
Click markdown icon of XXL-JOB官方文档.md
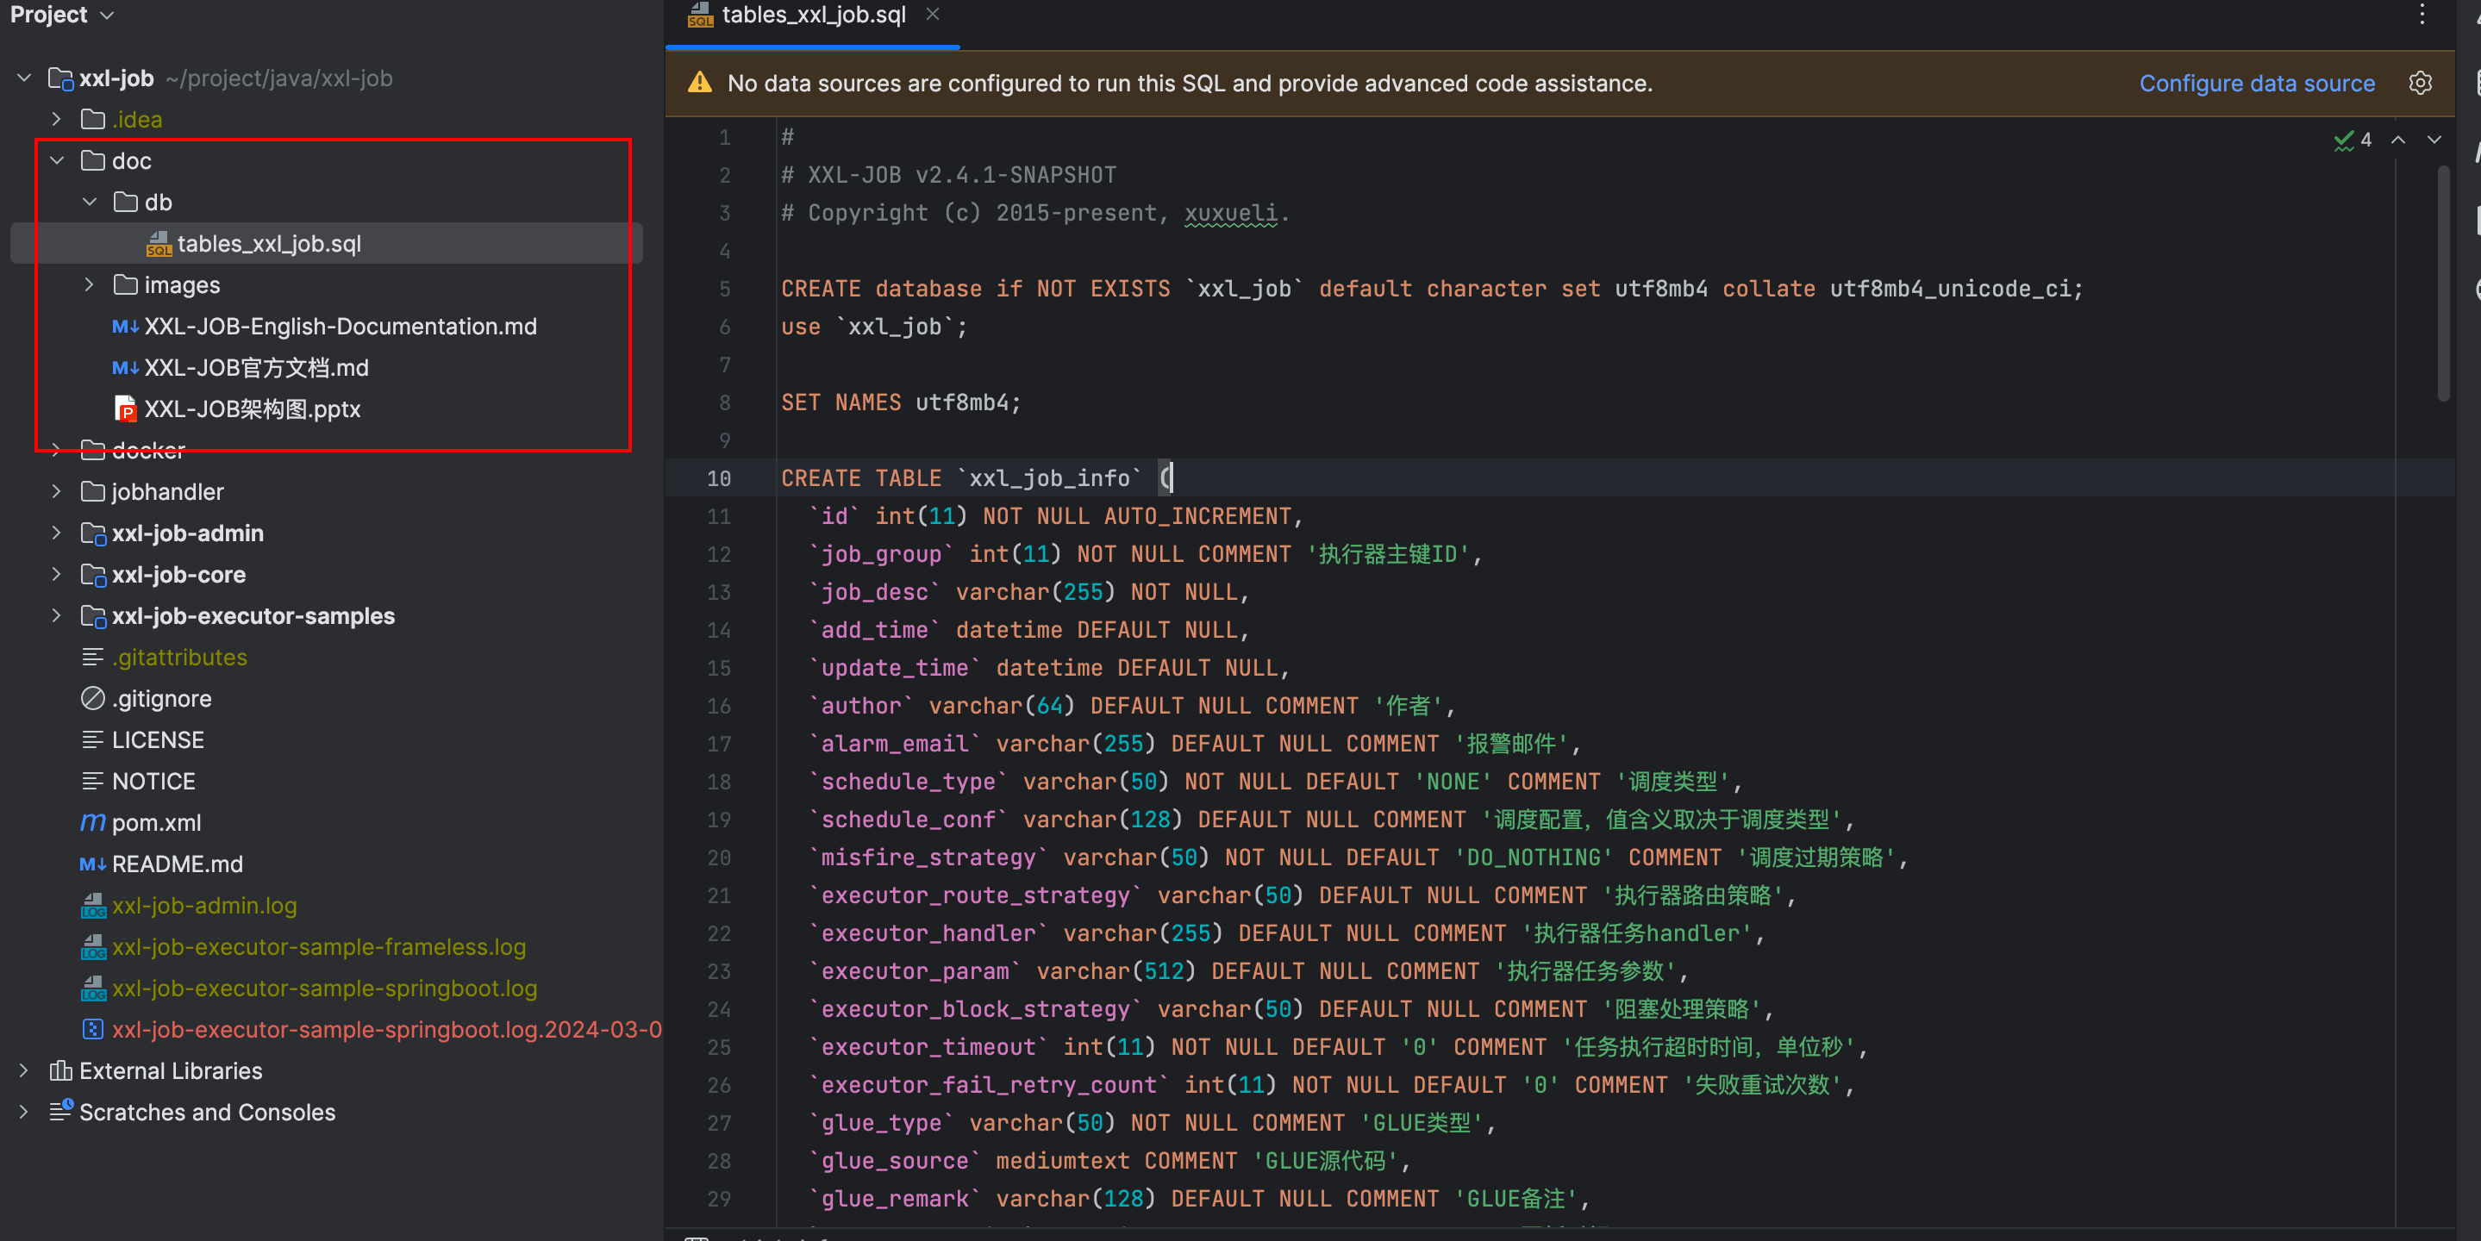tap(124, 368)
